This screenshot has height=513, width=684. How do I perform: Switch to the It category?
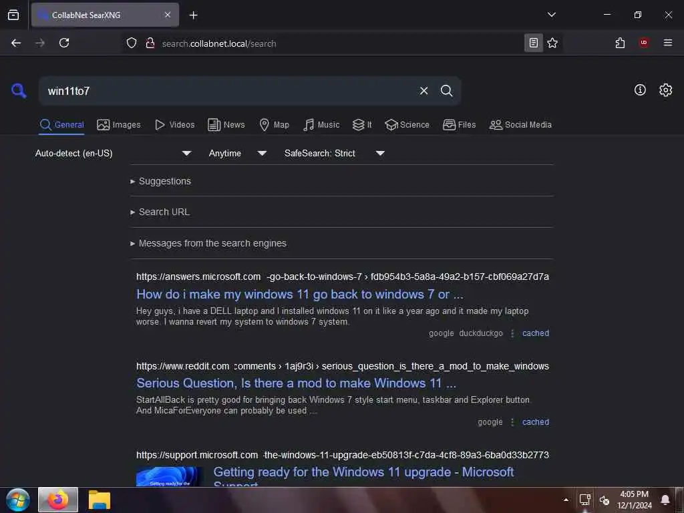pyautogui.click(x=362, y=125)
